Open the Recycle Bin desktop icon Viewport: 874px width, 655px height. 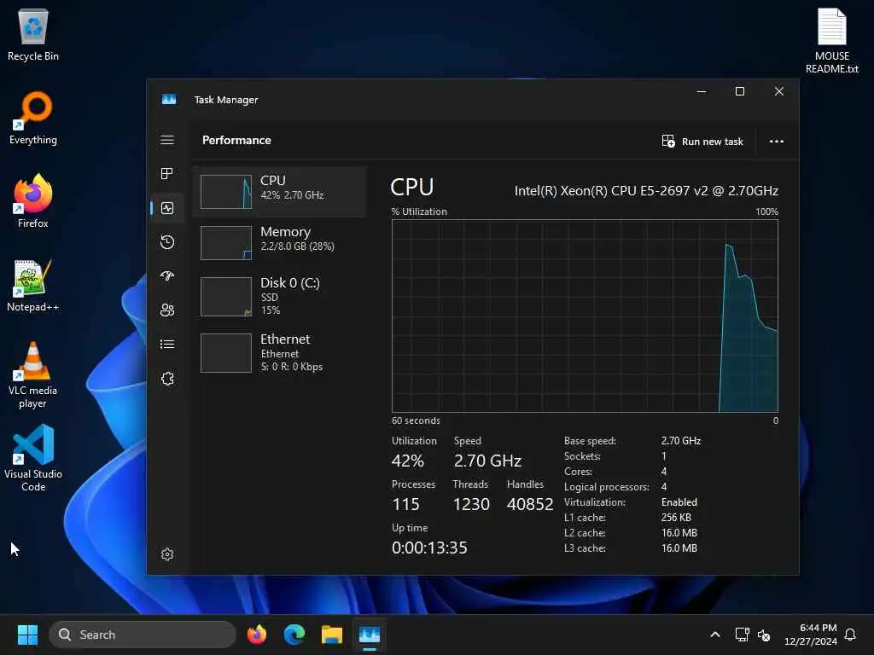[33, 34]
